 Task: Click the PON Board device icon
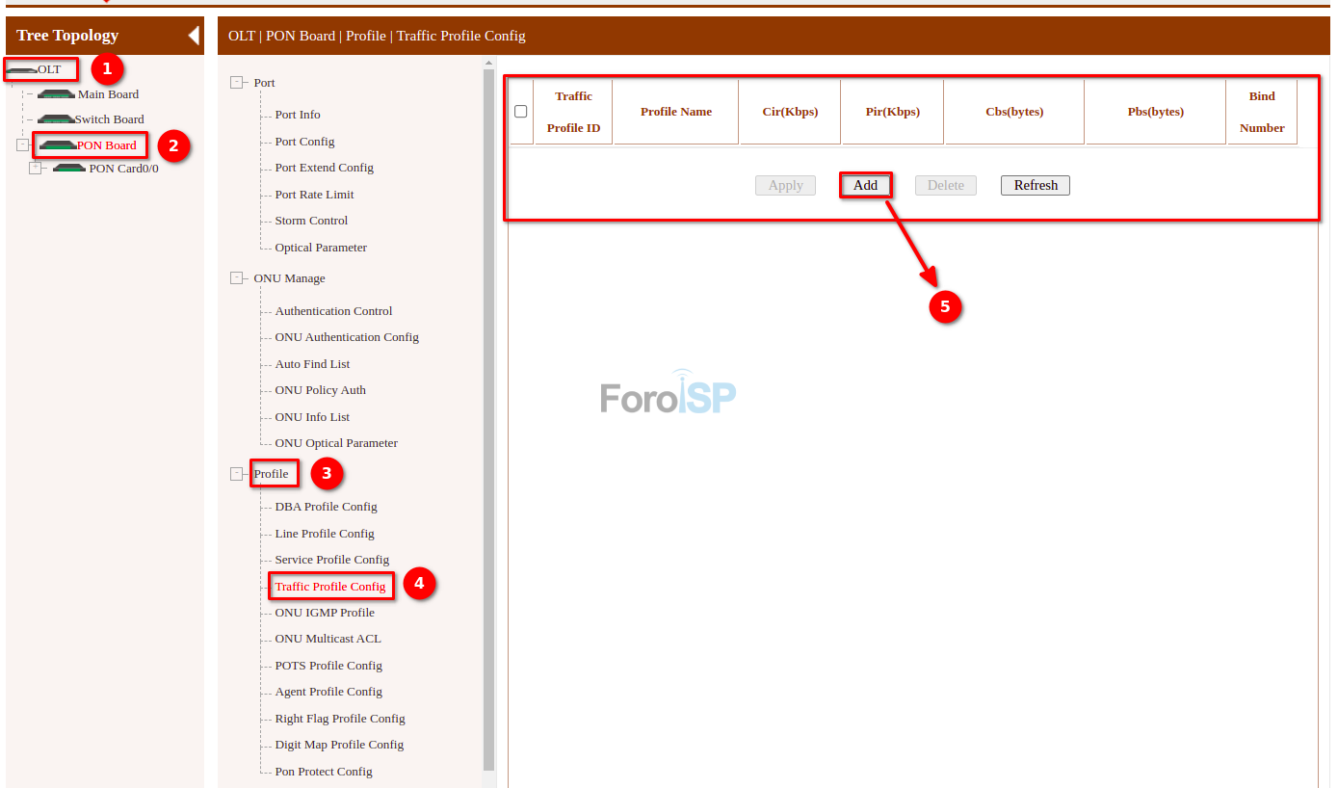point(58,145)
